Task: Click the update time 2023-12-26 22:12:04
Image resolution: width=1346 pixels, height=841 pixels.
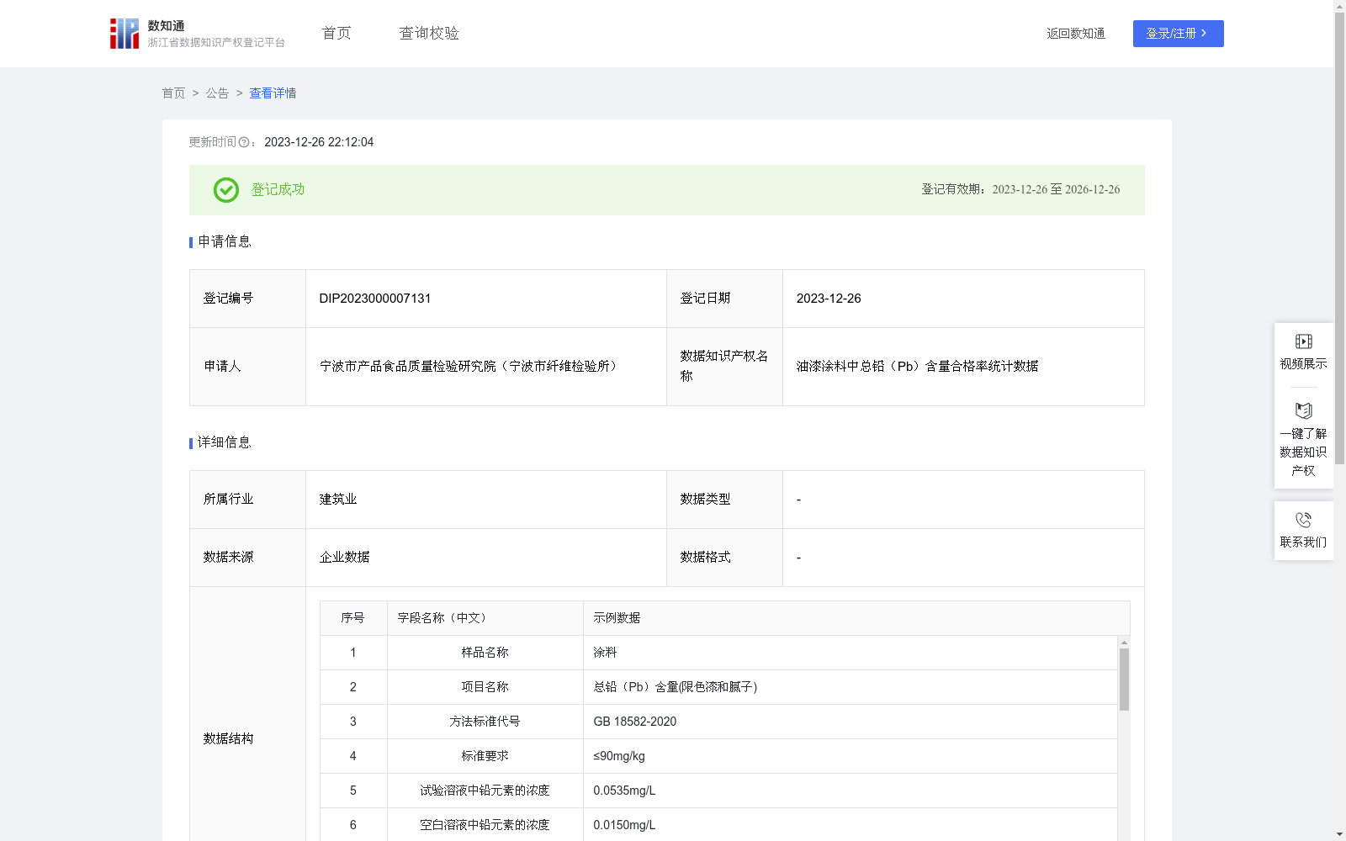Action: point(319,143)
